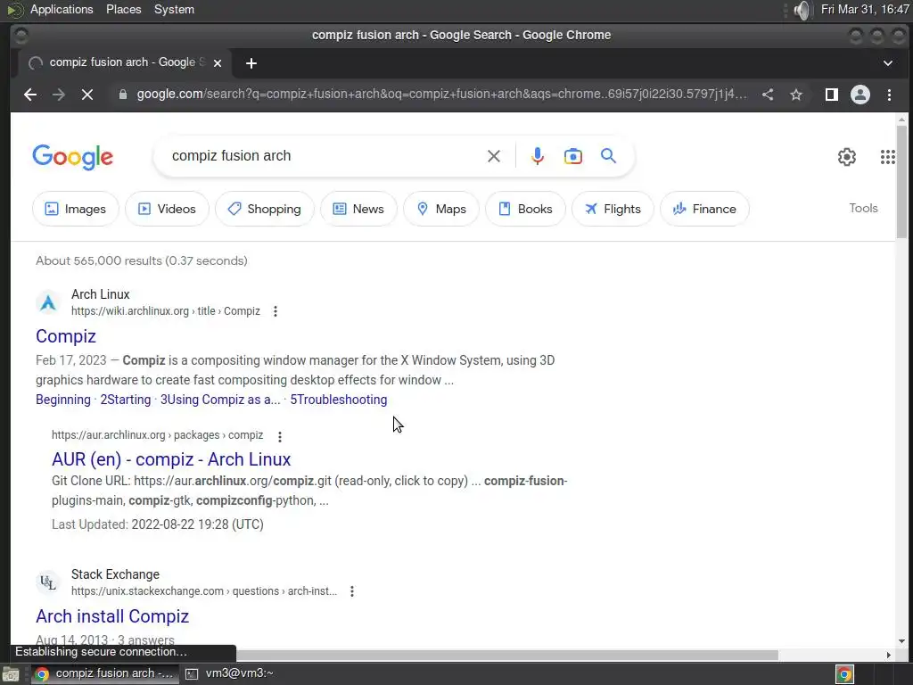
Task: Click the padlock site info icon
Action: point(123,95)
